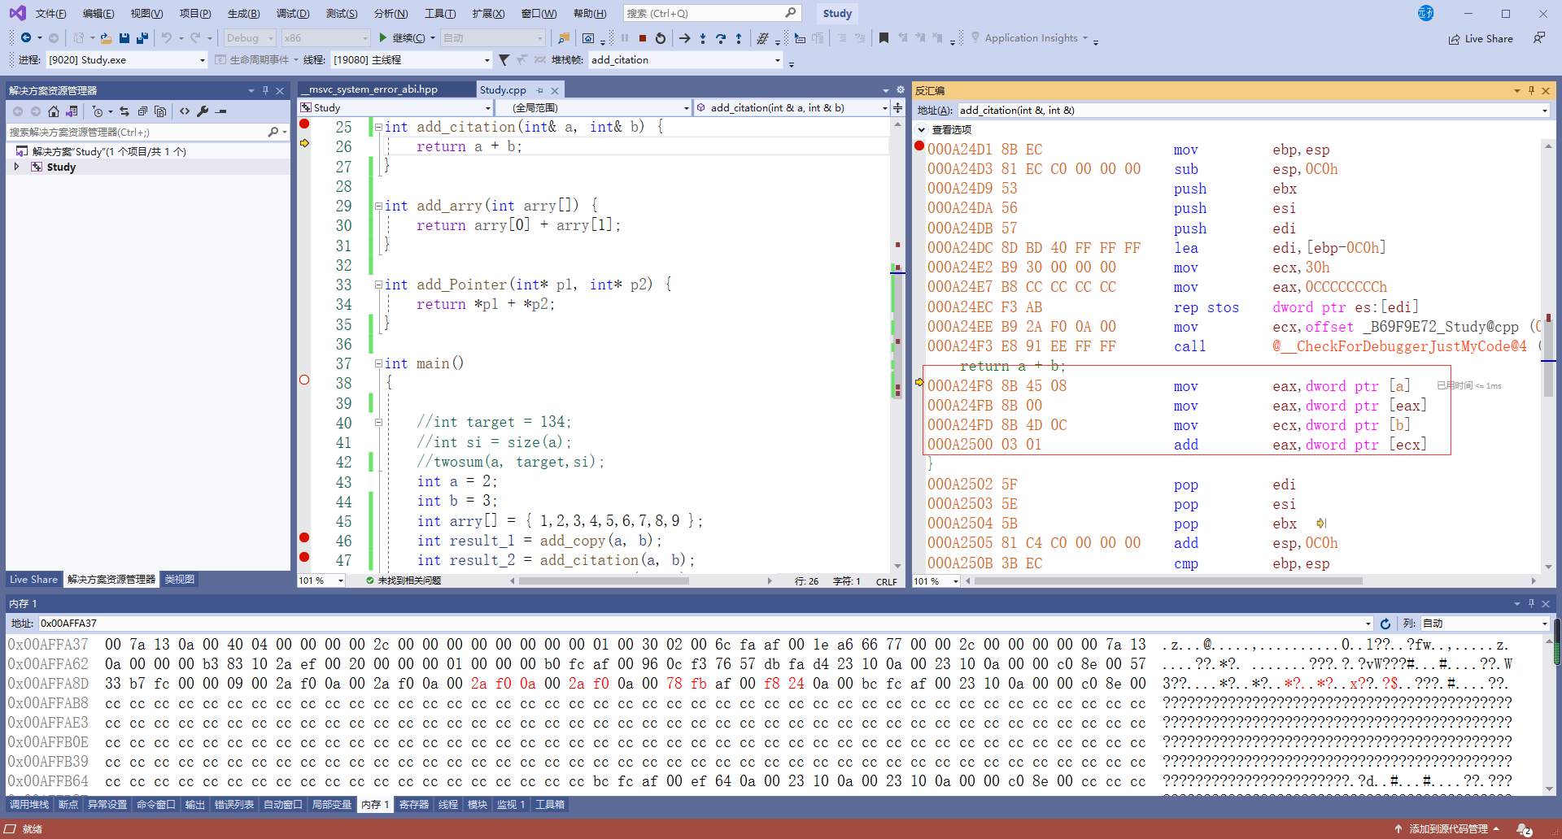
Task: Collapse the add_arry function fold marker
Action: click(x=378, y=206)
